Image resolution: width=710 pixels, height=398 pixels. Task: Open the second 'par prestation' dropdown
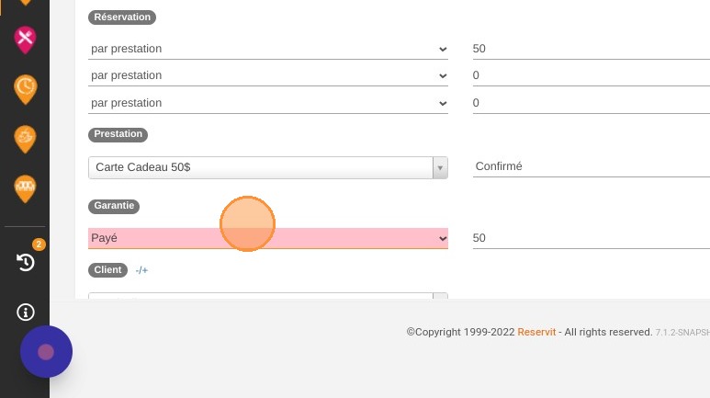[268, 75]
